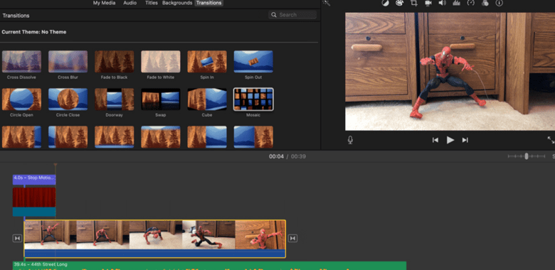555x270 pixels.
Task: Show clip information with the i icon
Action: tap(499, 3)
